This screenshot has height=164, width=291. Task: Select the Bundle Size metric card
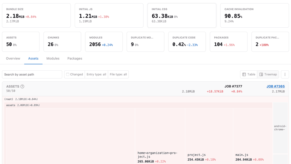[36, 15]
